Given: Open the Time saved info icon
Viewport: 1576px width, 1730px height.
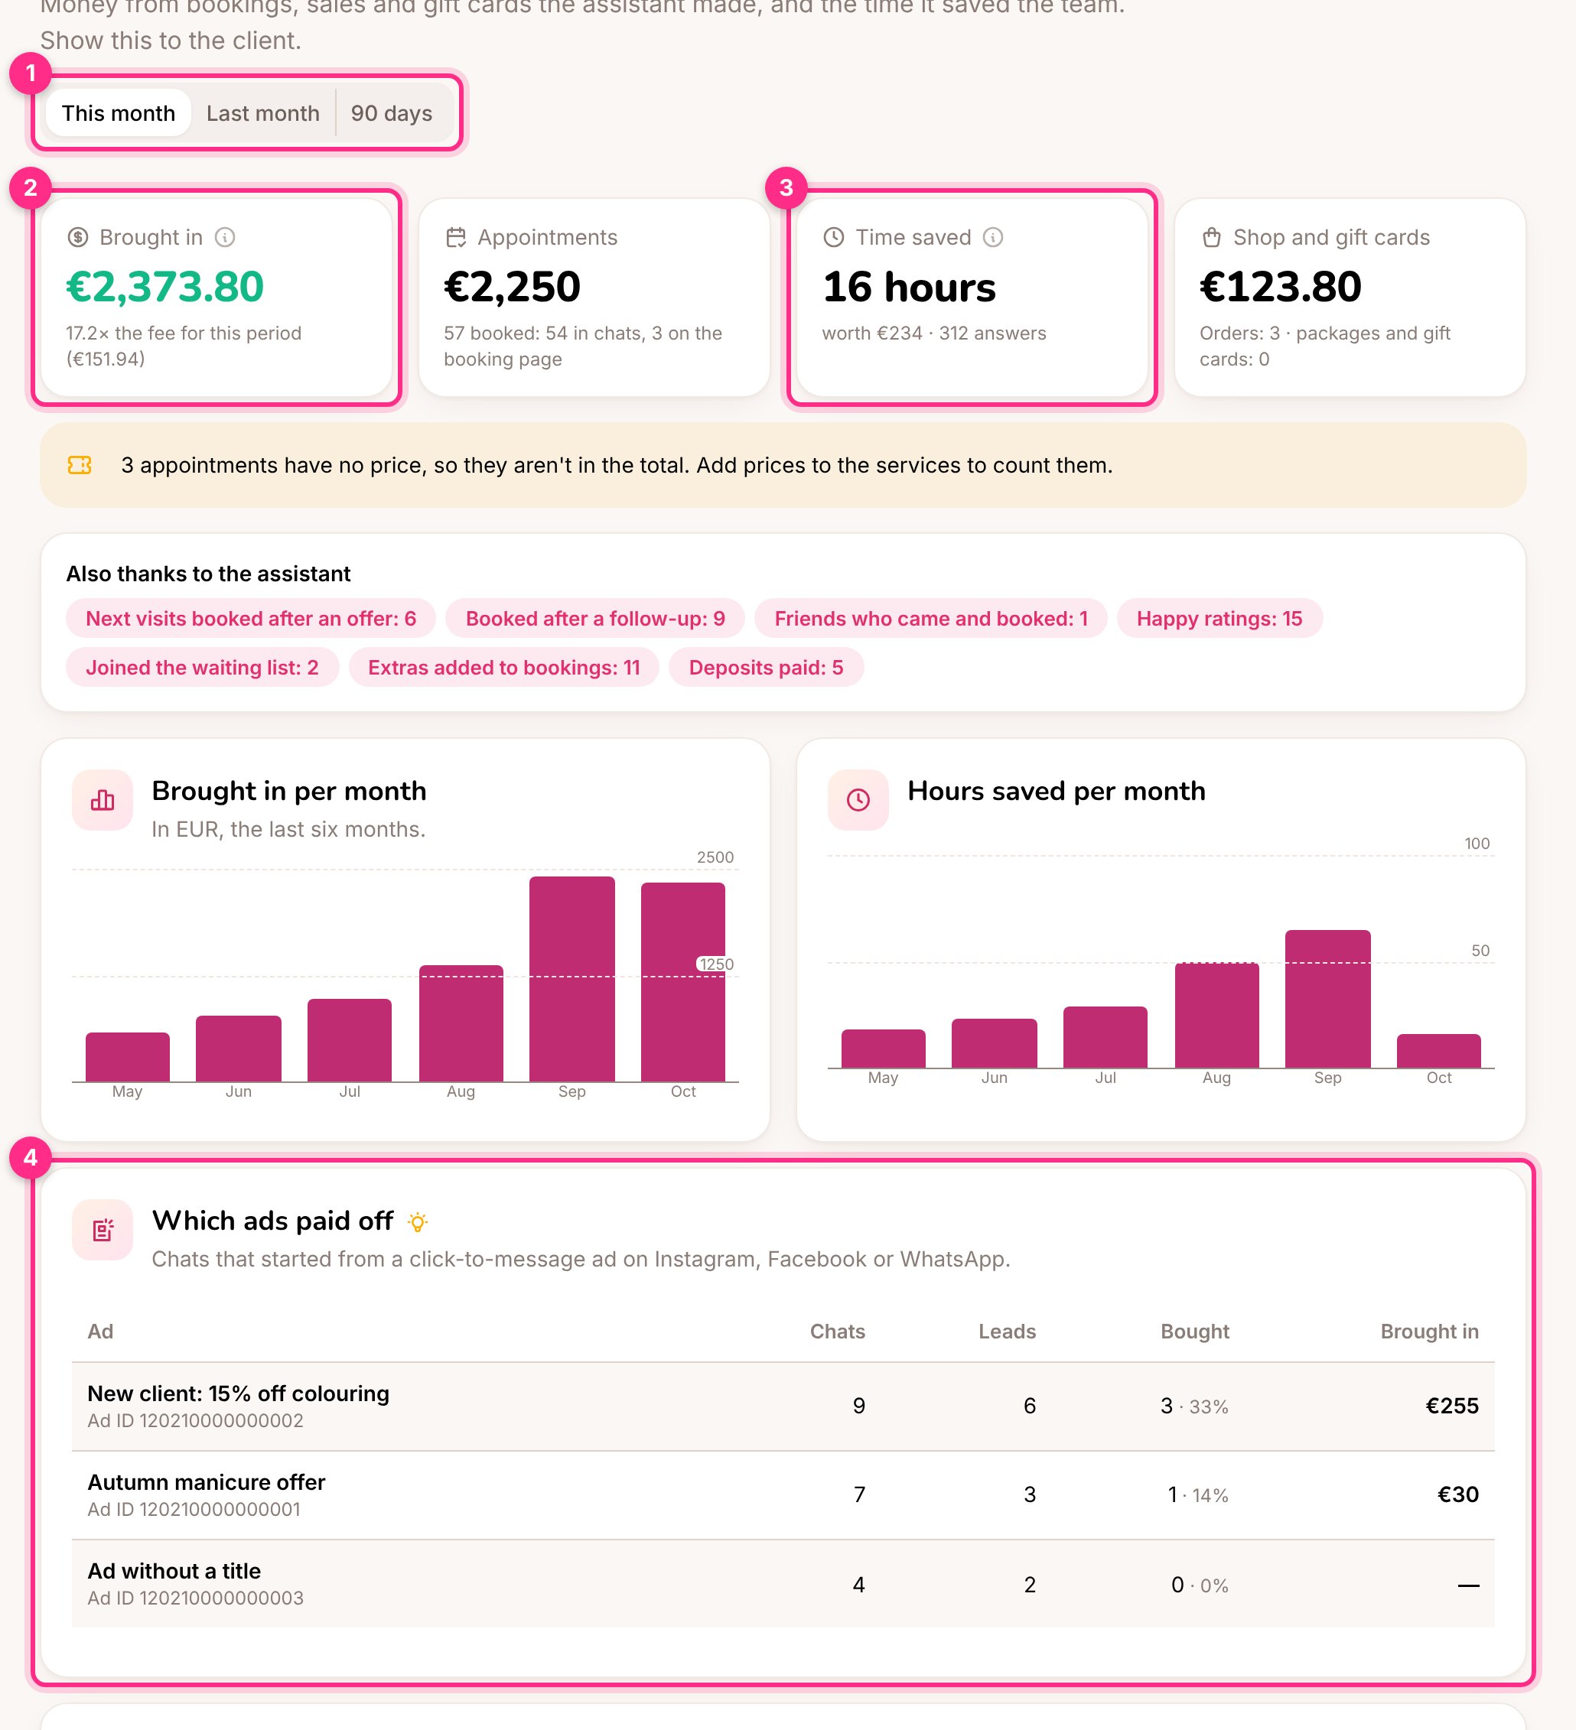Looking at the screenshot, I should coord(993,238).
